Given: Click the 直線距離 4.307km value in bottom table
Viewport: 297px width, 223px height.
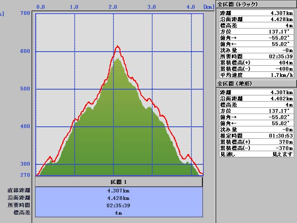Looking at the screenshot, I should [119, 191].
